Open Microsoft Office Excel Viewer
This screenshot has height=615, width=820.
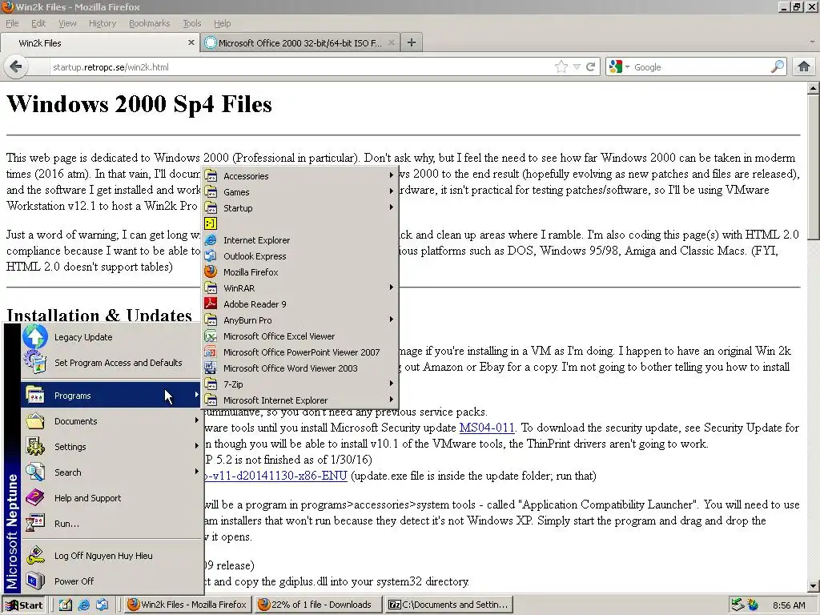[x=299, y=336]
